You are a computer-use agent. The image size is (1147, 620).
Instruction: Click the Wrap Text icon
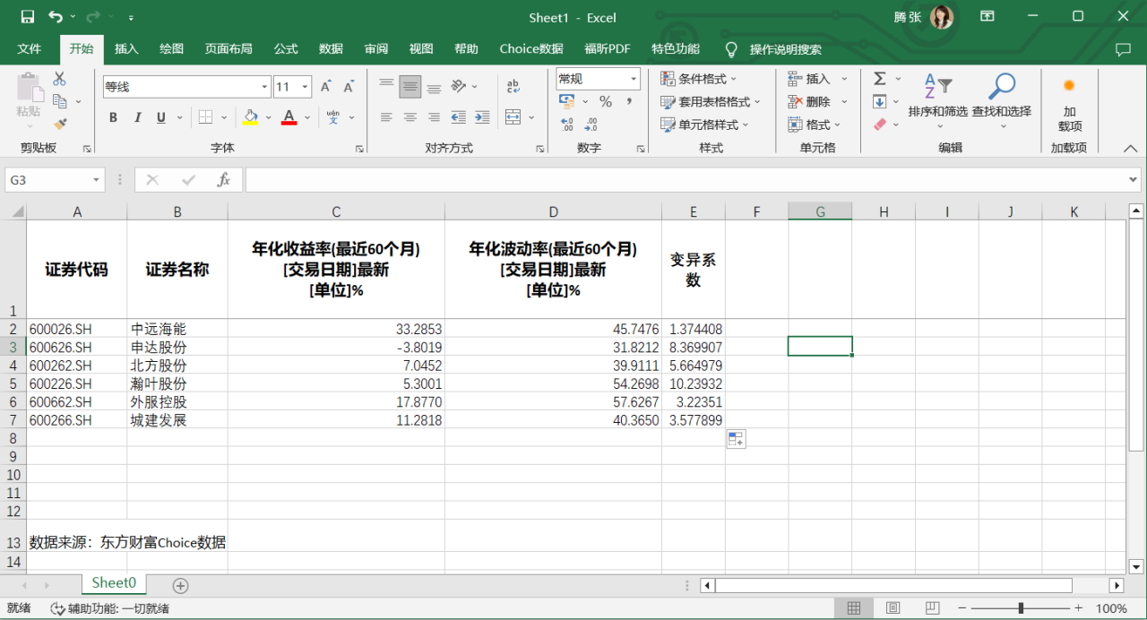[x=513, y=86]
